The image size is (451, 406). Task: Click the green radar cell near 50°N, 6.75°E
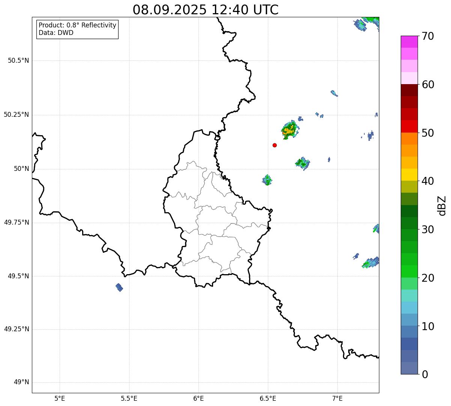(302, 163)
